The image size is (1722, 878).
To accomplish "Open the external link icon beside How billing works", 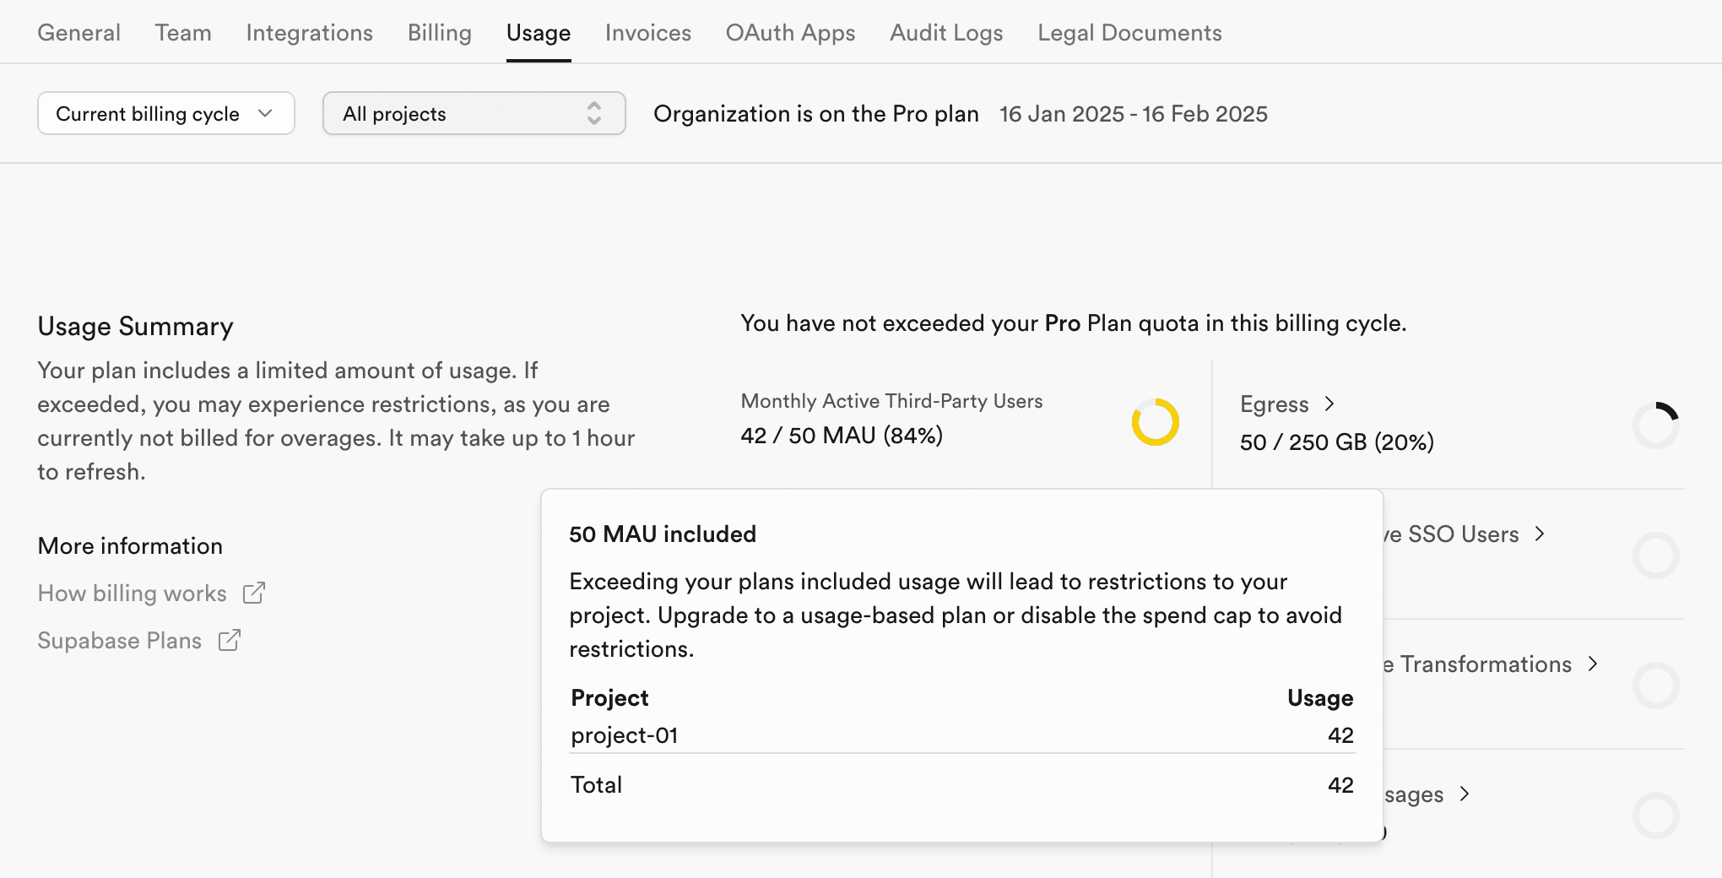I will pyautogui.click(x=254, y=593).
